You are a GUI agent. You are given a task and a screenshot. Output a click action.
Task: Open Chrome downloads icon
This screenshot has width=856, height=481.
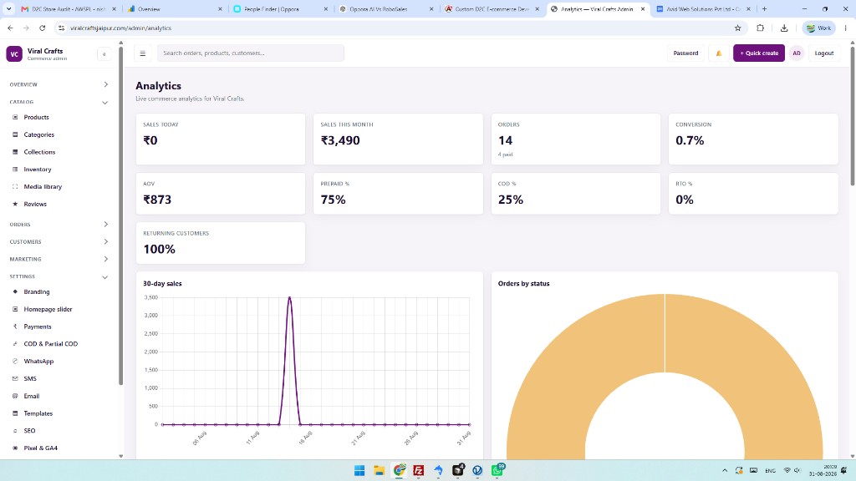[784, 28]
